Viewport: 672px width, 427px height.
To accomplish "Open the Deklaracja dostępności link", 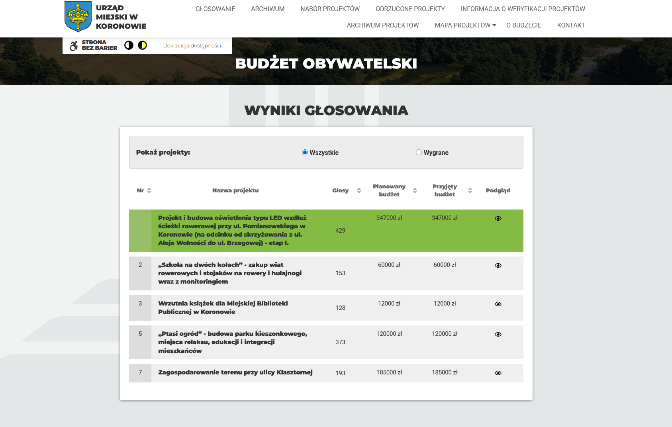I will (x=192, y=46).
